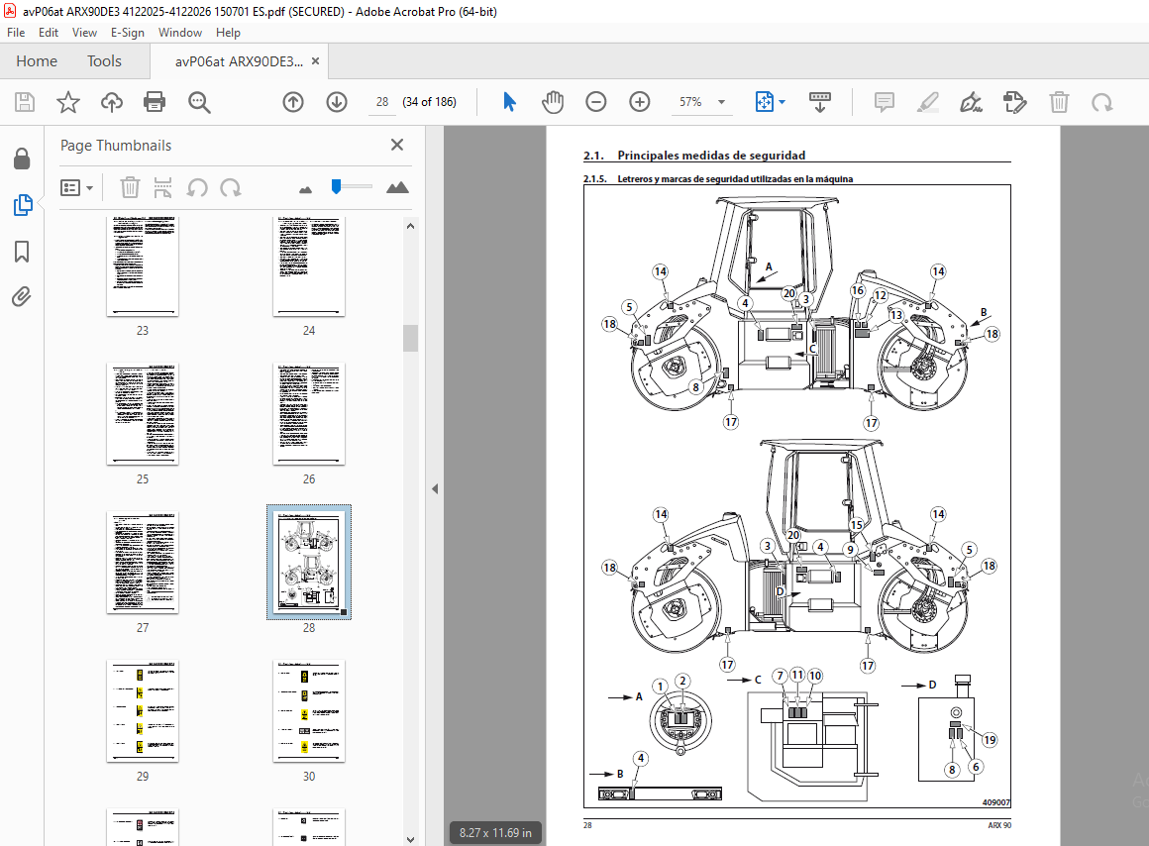Viewport: 1149px width, 846px height.
Task: Collapse the navigation pane arrow
Action: point(435,489)
